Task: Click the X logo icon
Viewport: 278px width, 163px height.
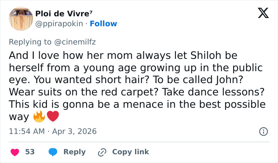Action: 261,14
